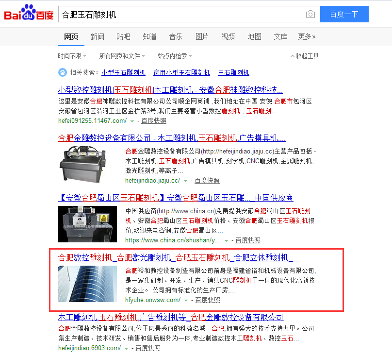Click the Baidu logo
The width and height of the screenshot is (392, 356).
tap(29, 13)
